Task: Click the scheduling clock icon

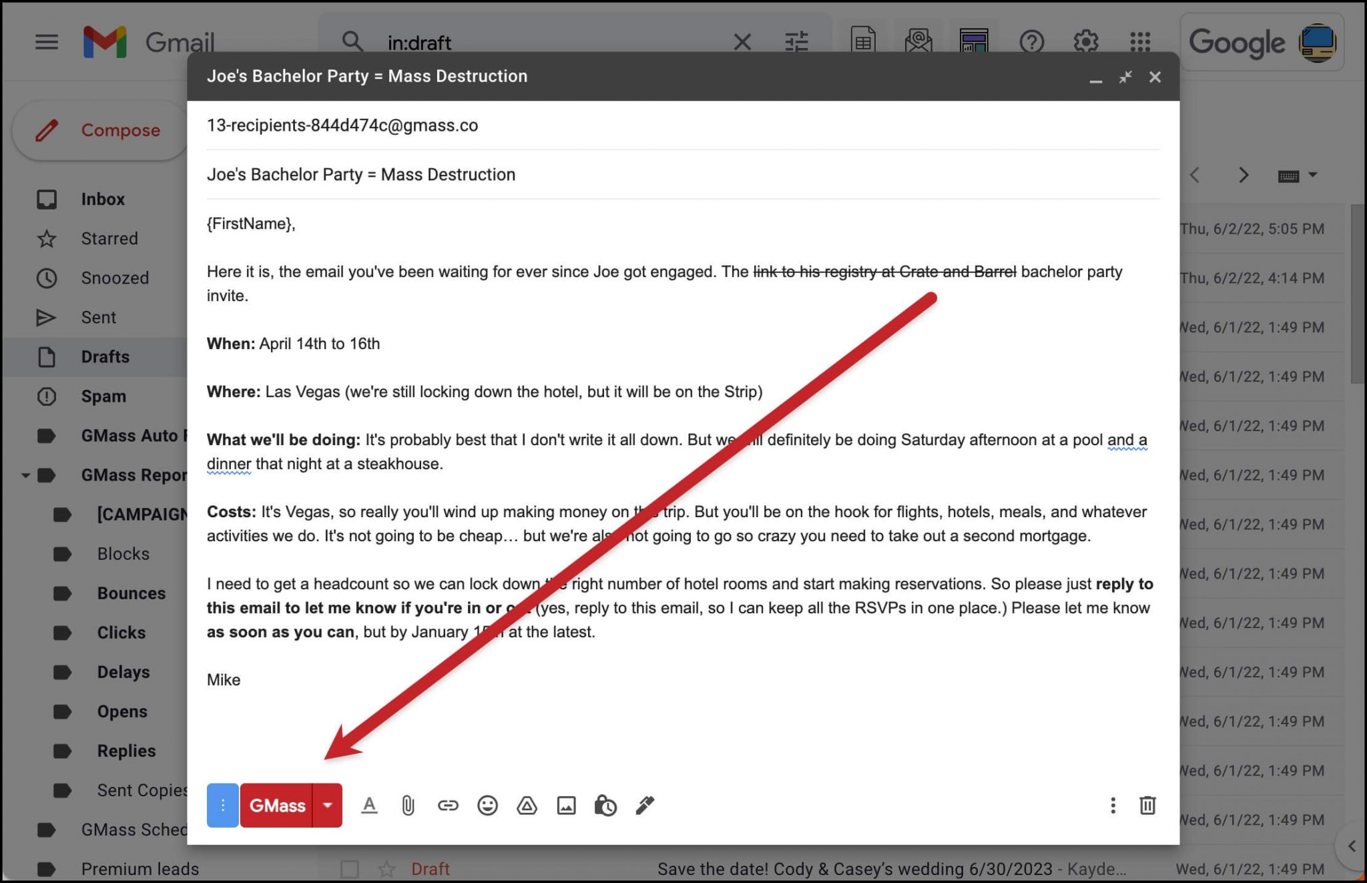Action: click(x=605, y=806)
